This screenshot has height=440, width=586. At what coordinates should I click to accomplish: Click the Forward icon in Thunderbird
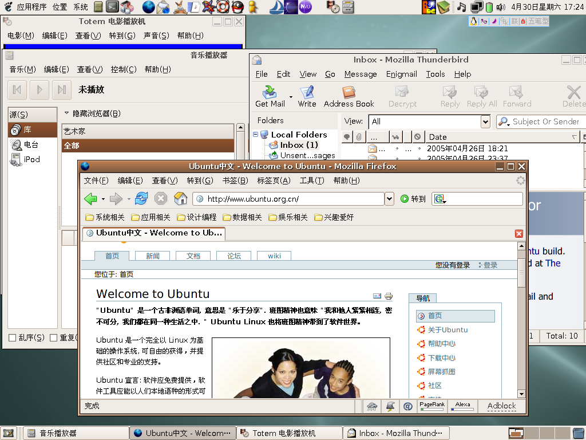pos(517,96)
